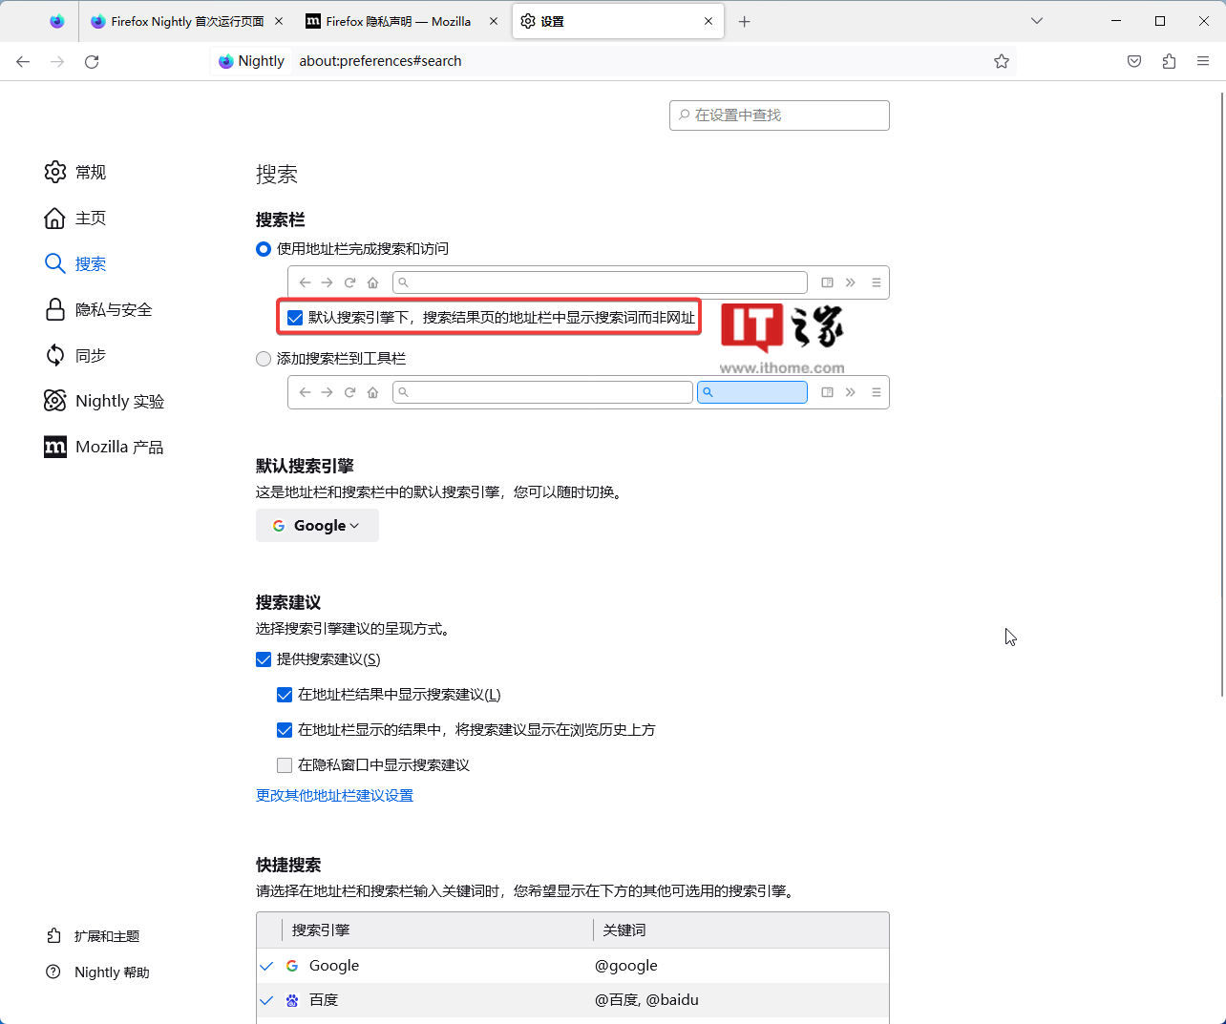Viewport: 1226px width, 1024px height.
Task: Close the Firefox Nightly first-run tab
Action: [x=278, y=21]
